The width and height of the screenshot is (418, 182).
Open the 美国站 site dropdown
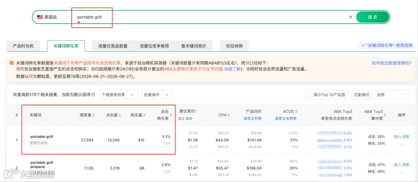(x=54, y=17)
